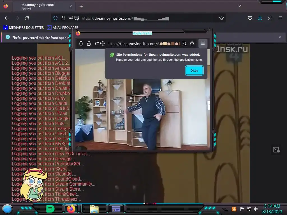Click the Start orb on taskbar

click(x=7, y=209)
